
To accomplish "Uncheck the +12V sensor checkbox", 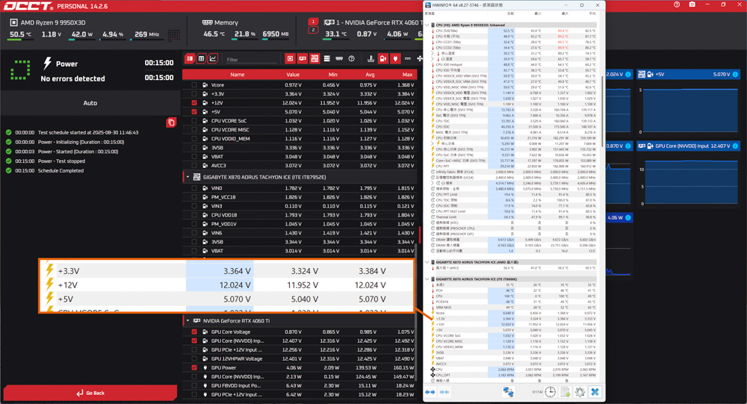I will (194, 103).
